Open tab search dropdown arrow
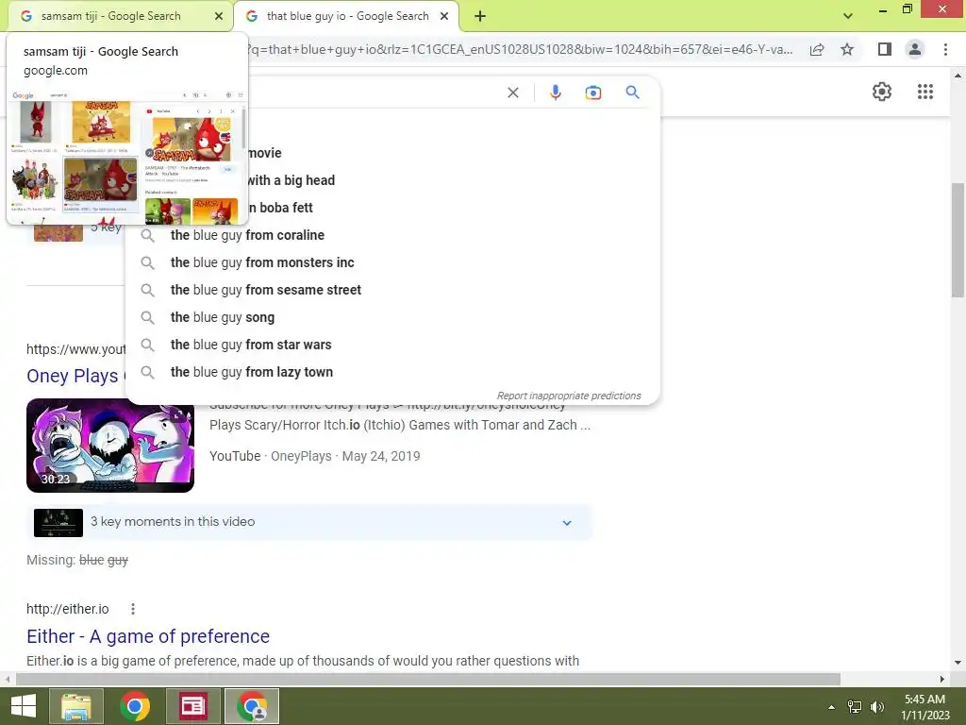966x725 pixels. [x=848, y=16]
